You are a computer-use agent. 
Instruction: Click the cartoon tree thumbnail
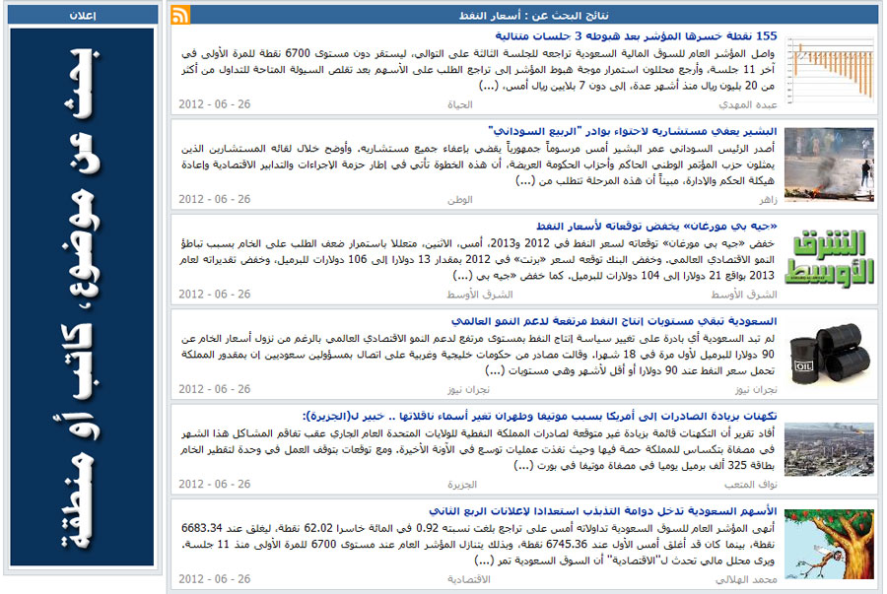pos(829,544)
